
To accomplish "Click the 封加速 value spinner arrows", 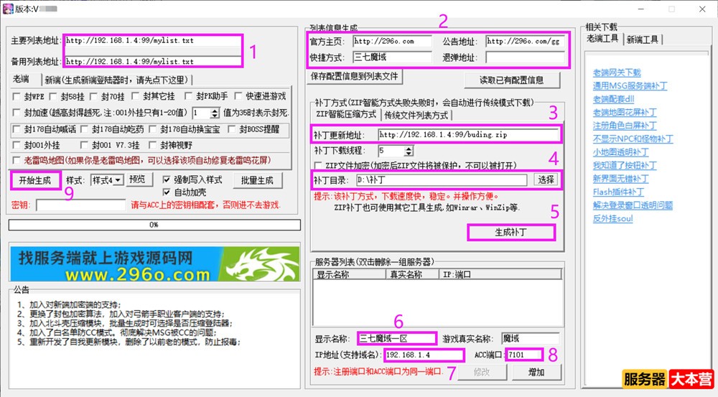I will (x=215, y=113).
